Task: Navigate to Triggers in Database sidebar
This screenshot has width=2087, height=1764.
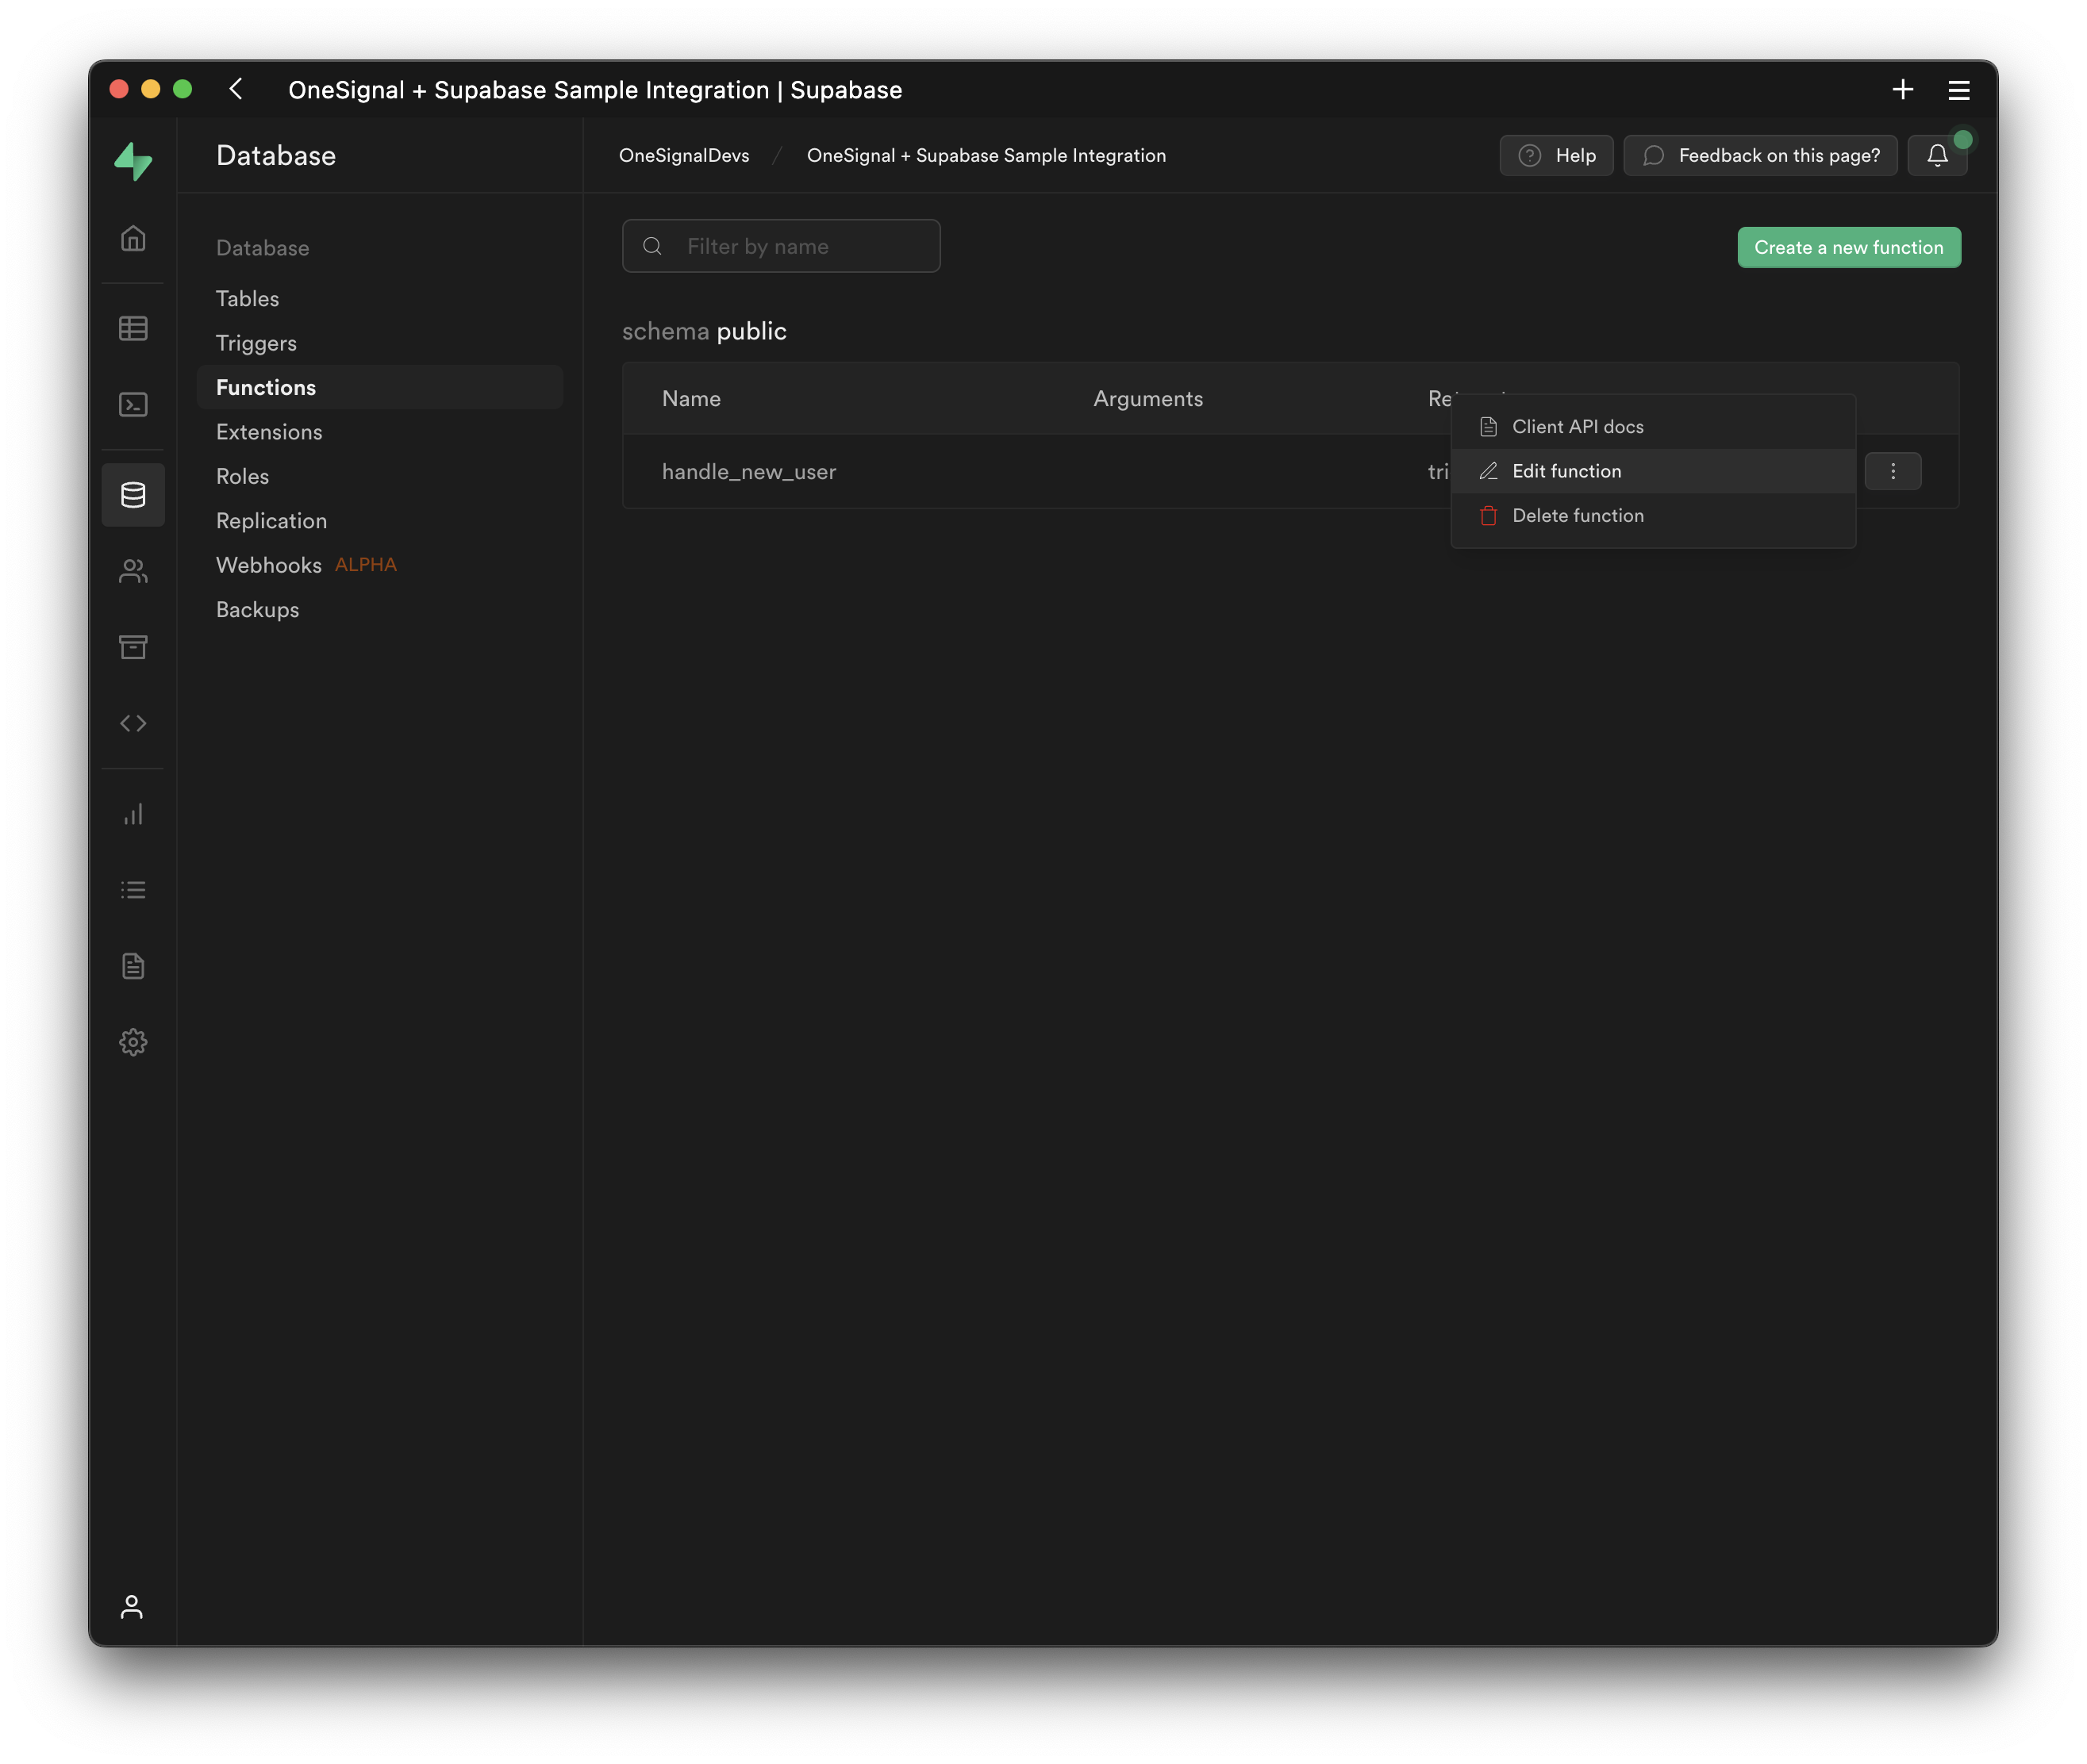Action: pos(256,343)
